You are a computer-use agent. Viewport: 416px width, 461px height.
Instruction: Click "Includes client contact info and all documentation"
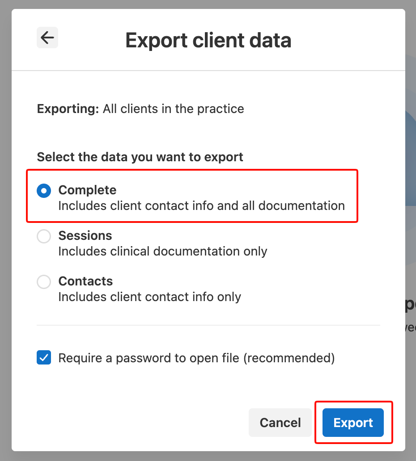[201, 206]
